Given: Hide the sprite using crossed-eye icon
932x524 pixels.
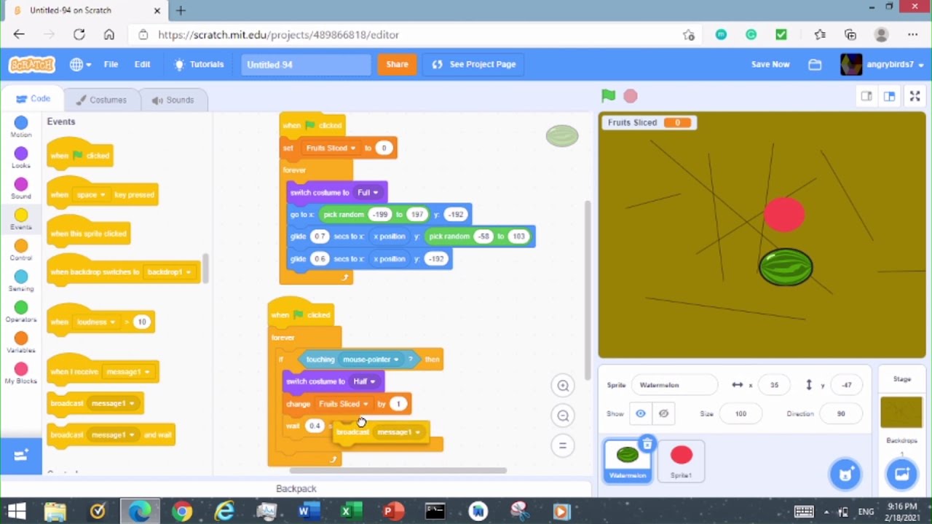Looking at the screenshot, I should pyautogui.click(x=663, y=413).
